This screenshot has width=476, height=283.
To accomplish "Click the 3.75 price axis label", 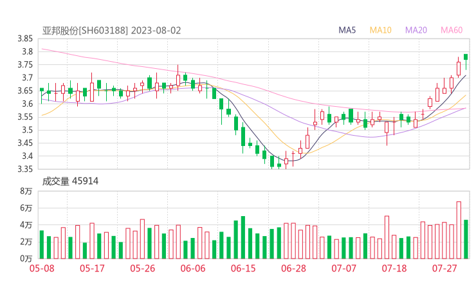I will (25, 65).
